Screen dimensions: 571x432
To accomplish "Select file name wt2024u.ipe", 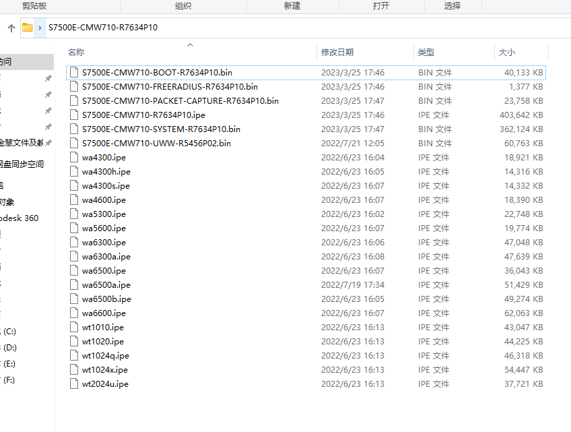I will point(105,384).
